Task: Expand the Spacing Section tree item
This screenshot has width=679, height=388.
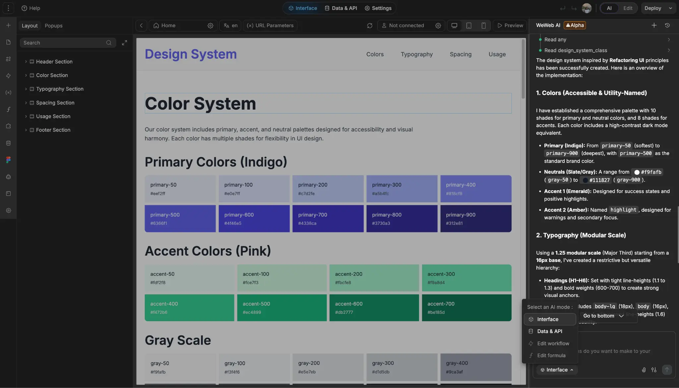Action: pos(26,103)
